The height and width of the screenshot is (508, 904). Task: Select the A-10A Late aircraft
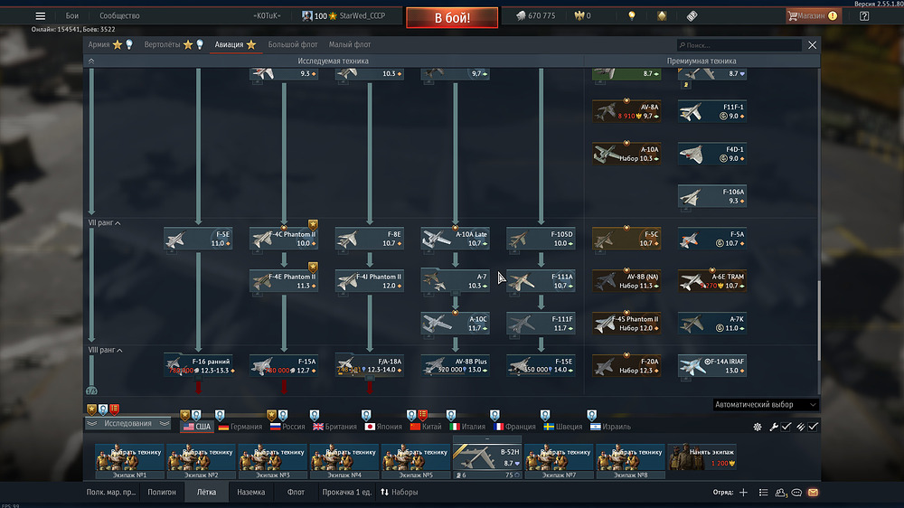pos(455,239)
